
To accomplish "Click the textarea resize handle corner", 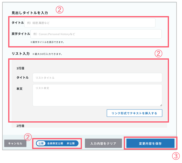I will pyautogui.click(x=161, y=105).
